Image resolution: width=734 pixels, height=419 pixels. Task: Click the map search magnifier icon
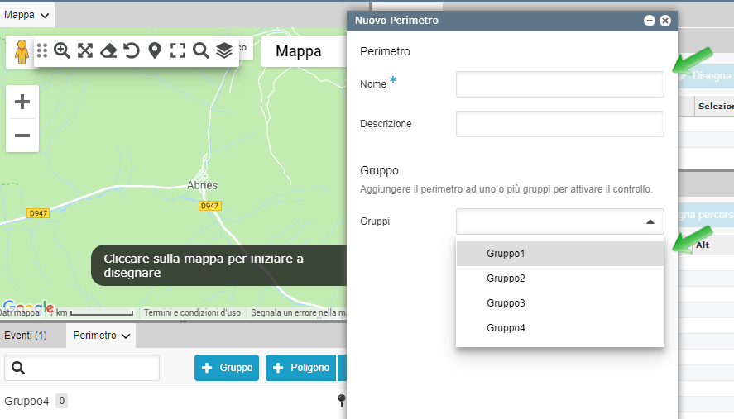tap(200, 50)
